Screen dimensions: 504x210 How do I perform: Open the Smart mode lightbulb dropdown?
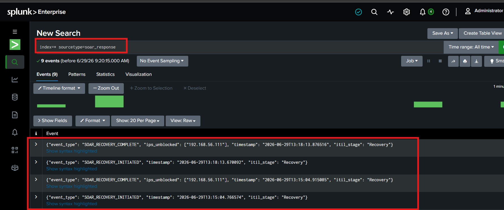495,61
